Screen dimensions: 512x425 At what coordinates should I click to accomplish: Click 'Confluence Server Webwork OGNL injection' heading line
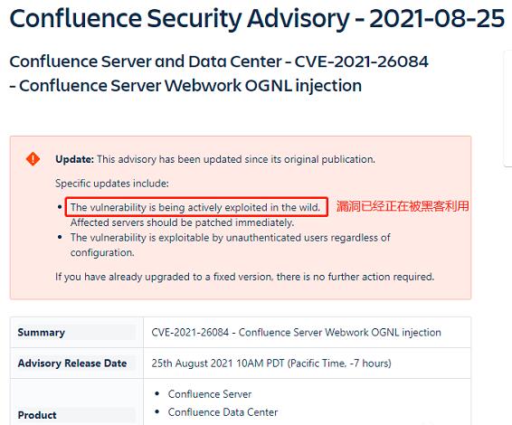tap(185, 86)
